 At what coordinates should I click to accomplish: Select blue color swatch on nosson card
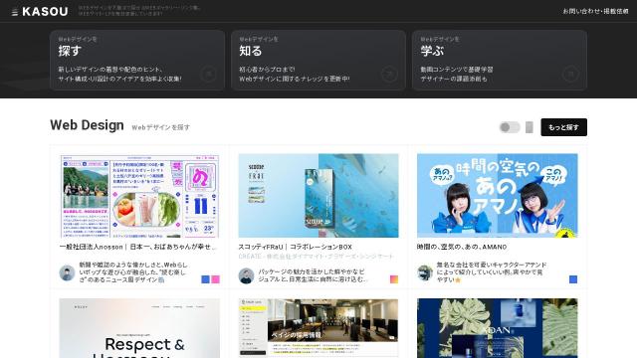click(x=206, y=279)
